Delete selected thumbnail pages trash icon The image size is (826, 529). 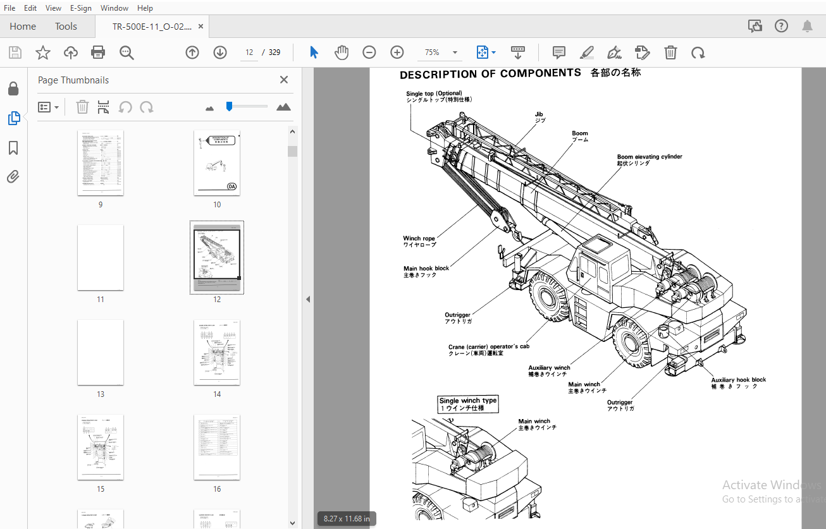(82, 107)
